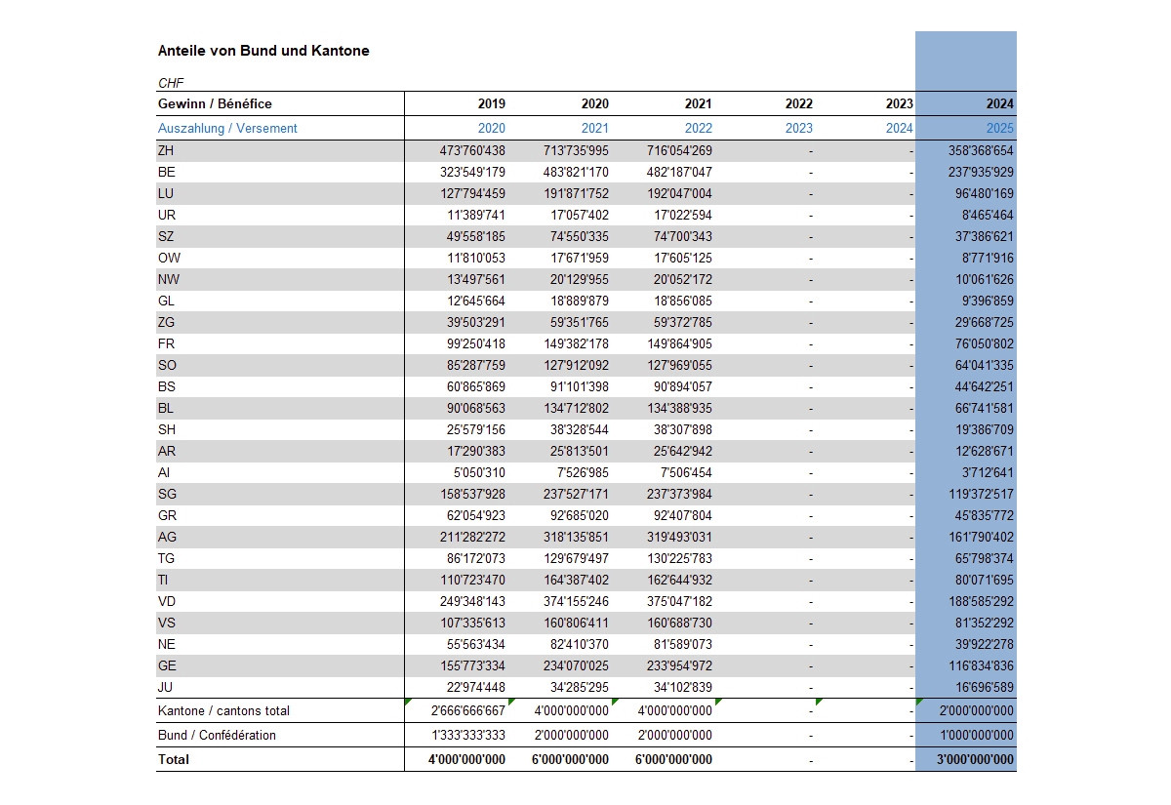This screenshot has width=1171, height=805.
Task: Select GL 2021 value 18'856'085
Action: (683, 302)
